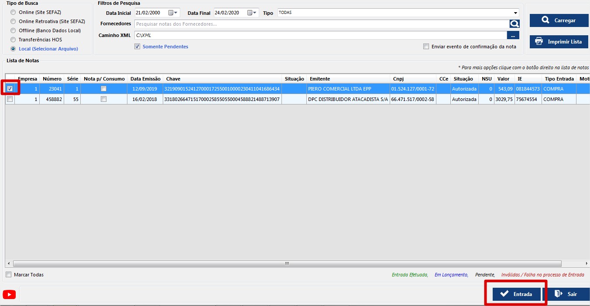Enable Enviar evento de confirmação da nota
This screenshot has width=590, height=306.
pyautogui.click(x=426, y=47)
